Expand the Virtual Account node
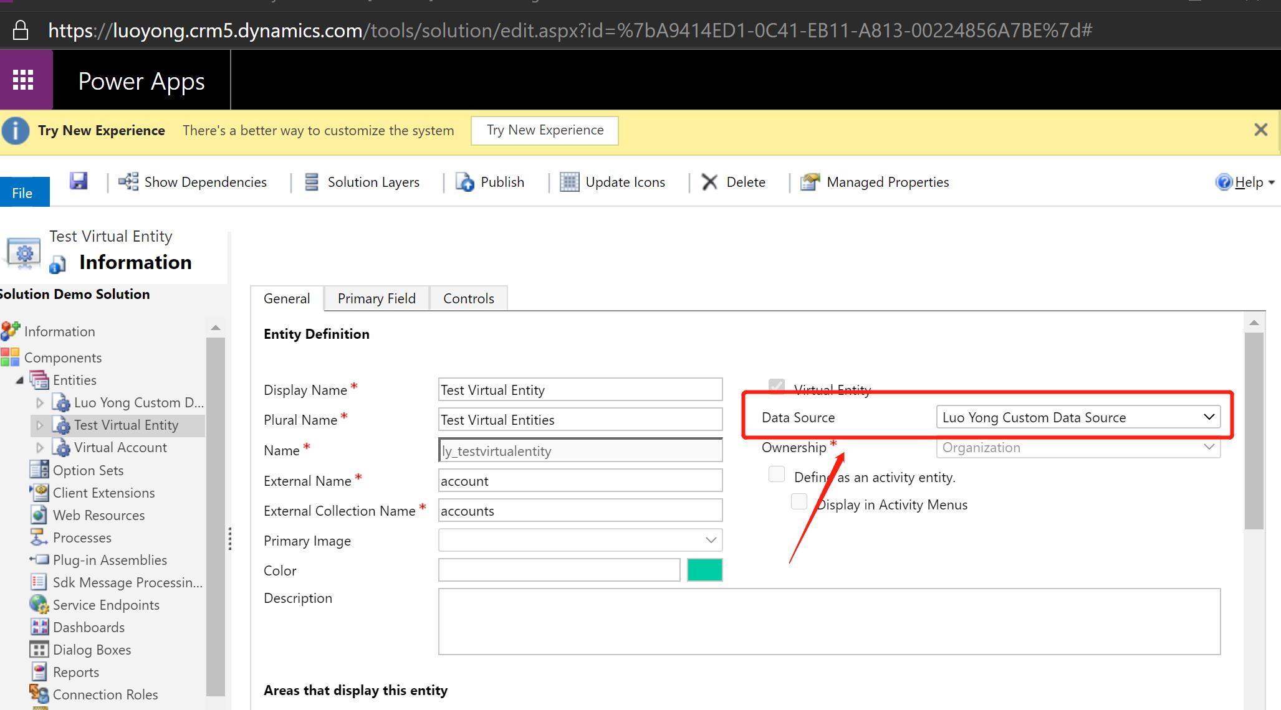The width and height of the screenshot is (1281, 710). pyautogui.click(x=40, y=448)
